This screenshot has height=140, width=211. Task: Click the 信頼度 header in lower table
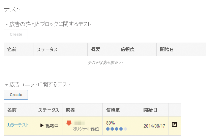(113, 110)
